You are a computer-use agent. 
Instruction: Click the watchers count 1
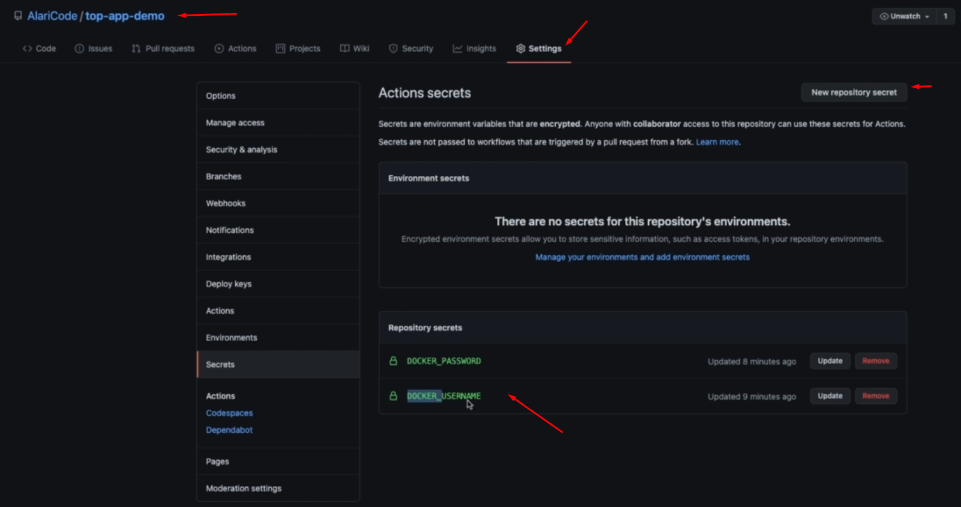point(945,16)
